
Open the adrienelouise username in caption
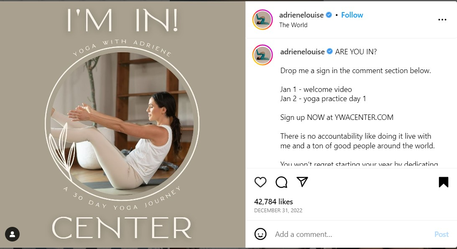[302, 52]
